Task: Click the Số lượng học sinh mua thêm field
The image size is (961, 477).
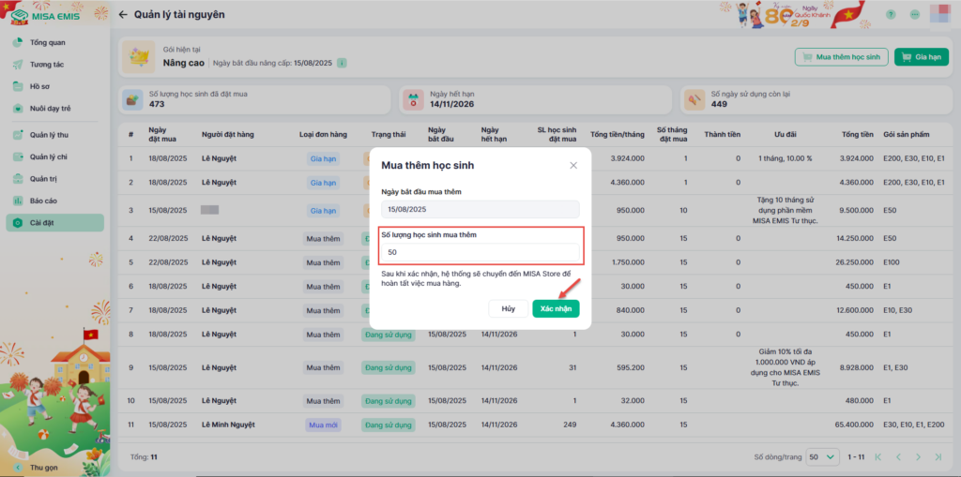Action: click(480, 253)
